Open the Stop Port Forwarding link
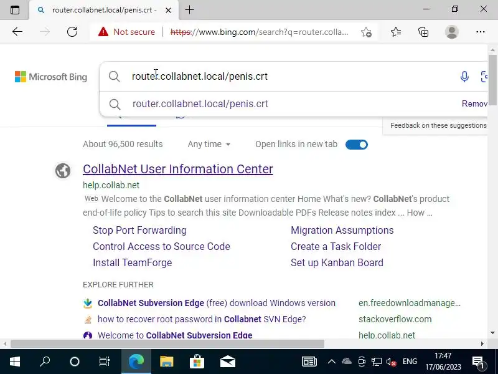 coord(139,230)
